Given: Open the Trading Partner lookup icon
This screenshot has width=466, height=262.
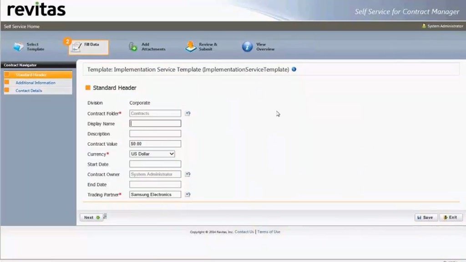Looking at the screenshot, I should click(x=187, y=195).
